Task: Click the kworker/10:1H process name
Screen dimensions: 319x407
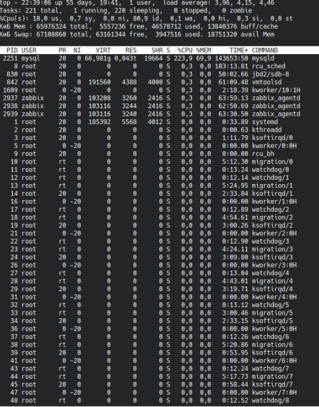Action: 276,90
